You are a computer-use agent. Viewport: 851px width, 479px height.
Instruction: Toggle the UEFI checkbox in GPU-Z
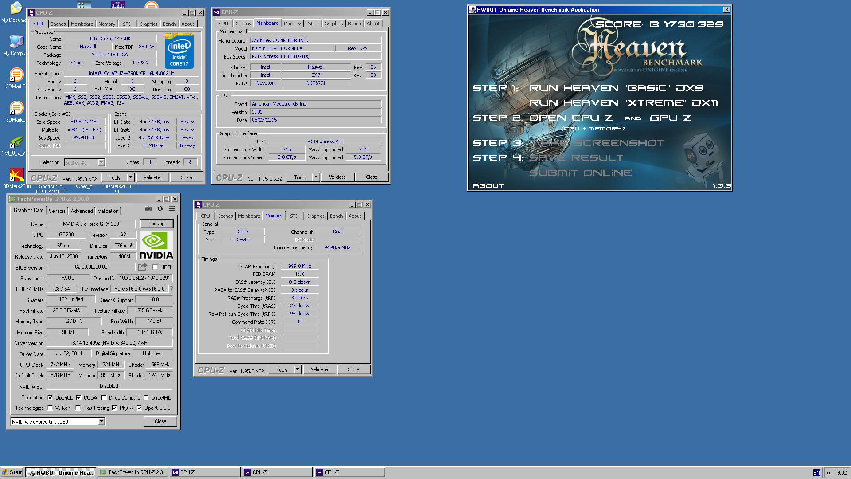point(155,267)
